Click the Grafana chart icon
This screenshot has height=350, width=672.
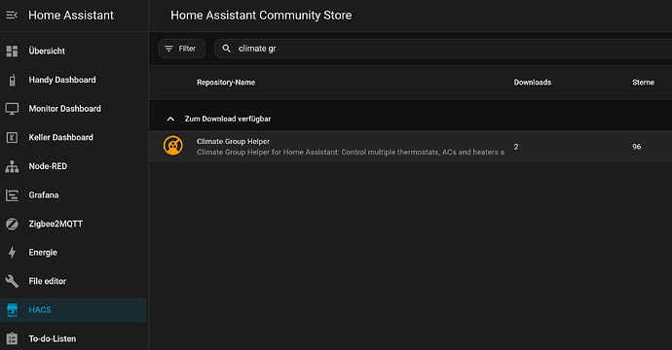12,195
